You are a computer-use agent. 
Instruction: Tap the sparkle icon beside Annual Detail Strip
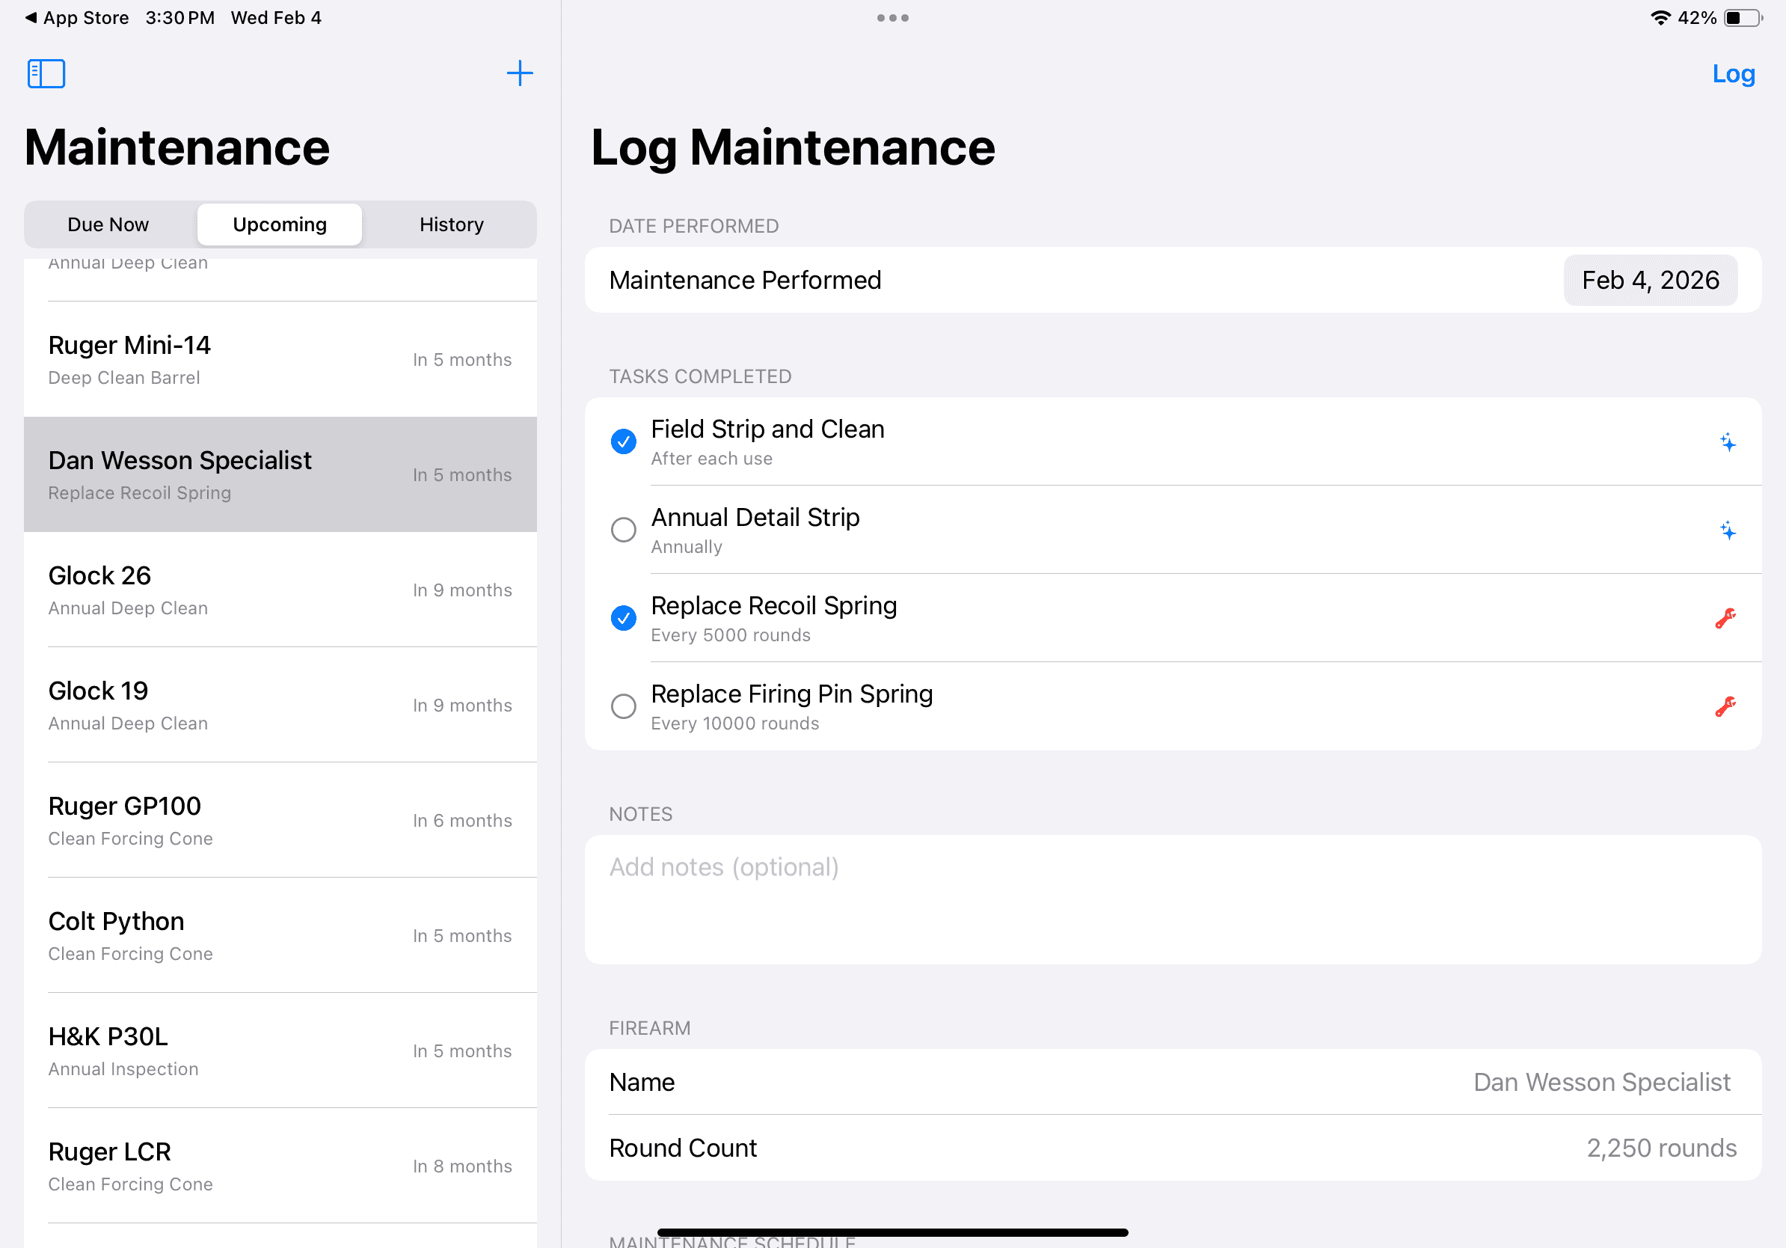(x=1728, y=531)
